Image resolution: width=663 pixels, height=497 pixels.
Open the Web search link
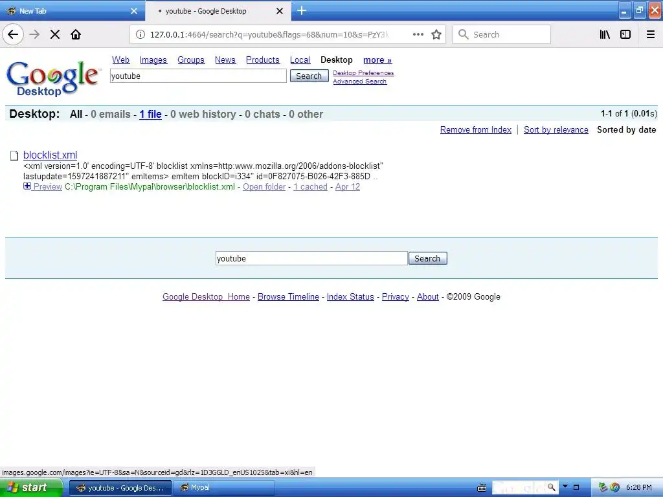(120, 60)
